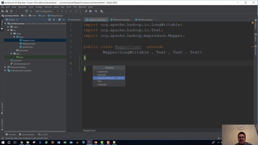Collapse the main folder
Screen dimensions: 258x145
tap(11, 33)
